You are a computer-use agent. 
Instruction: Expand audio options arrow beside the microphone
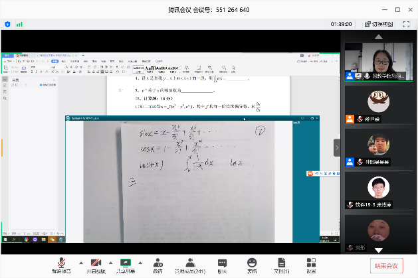(x=80, y=263)
